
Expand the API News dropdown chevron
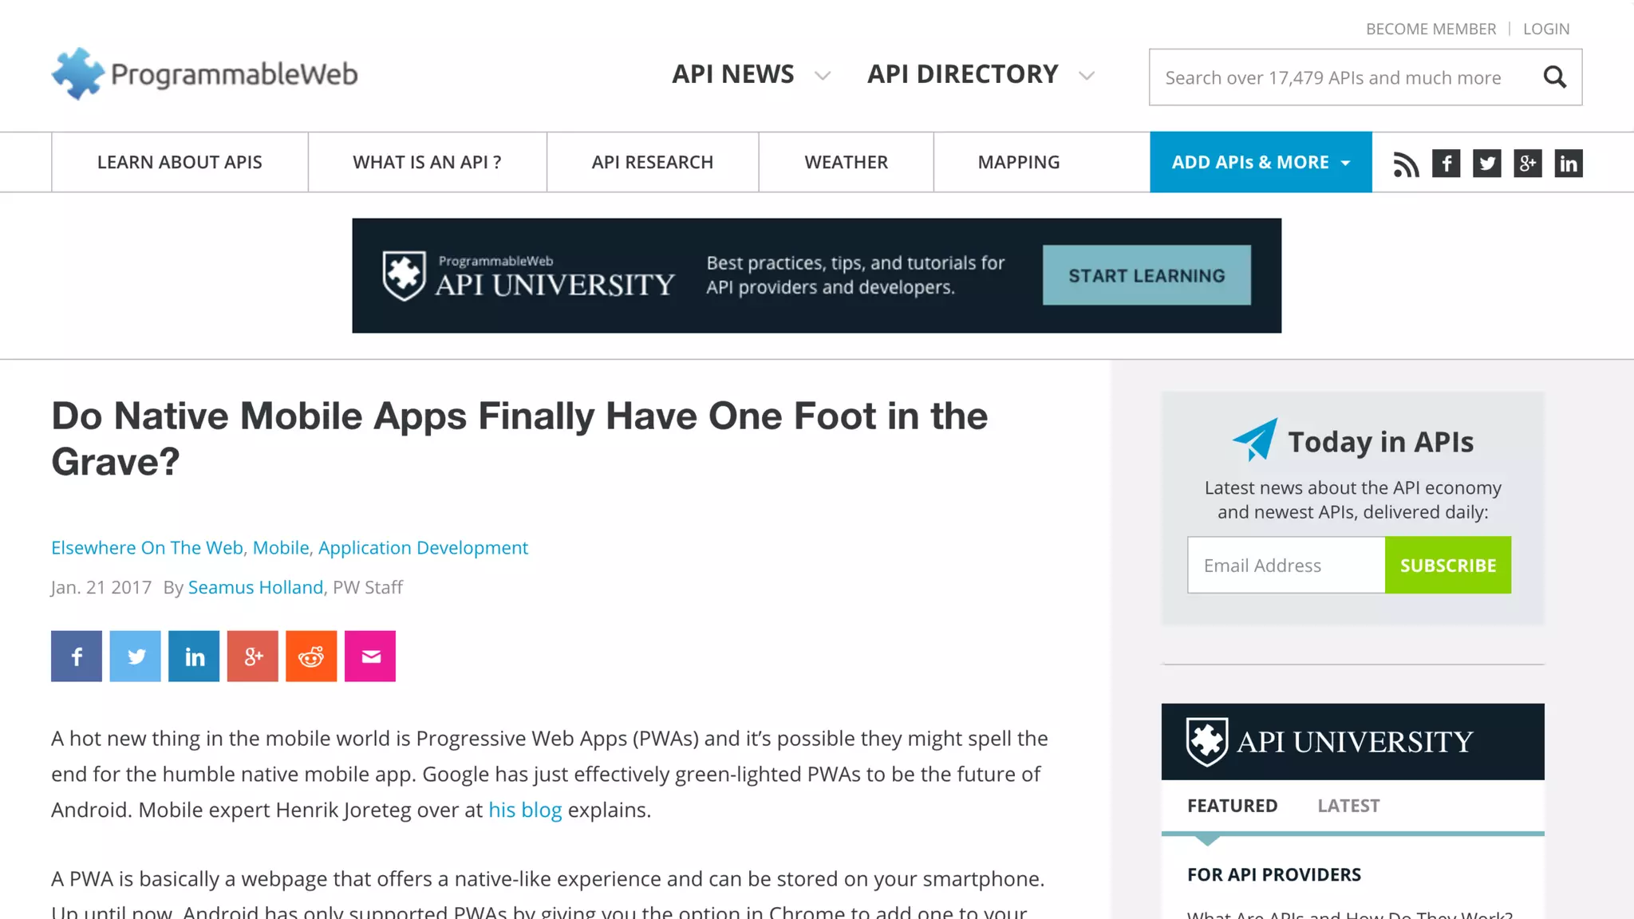click(823, 76)
